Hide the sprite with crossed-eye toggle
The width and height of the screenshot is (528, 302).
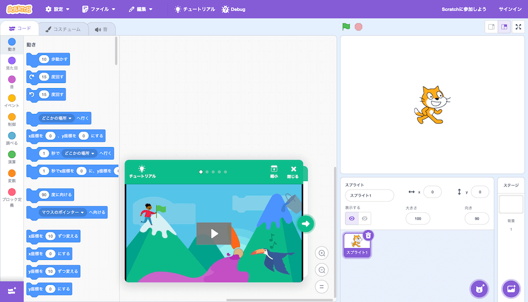click(x=365, y=218)
